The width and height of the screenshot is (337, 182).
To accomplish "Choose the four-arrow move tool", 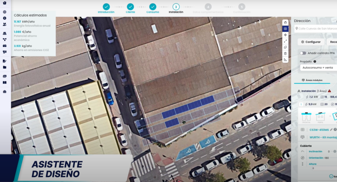I will pyautogui.click(x=285, y=35).
